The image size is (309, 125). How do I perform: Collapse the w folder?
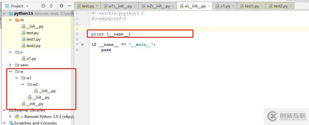click(x=11, y=72)
